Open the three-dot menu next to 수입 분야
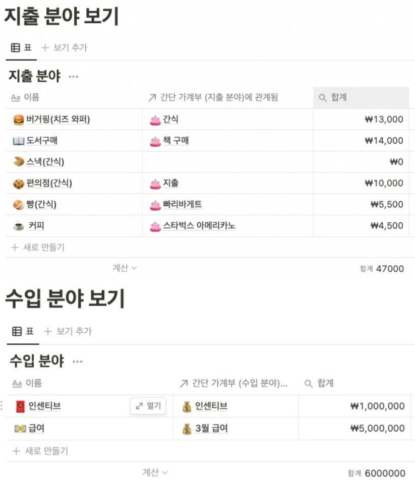Viewport: 415px width, 484px height. [x=78, y=361]
